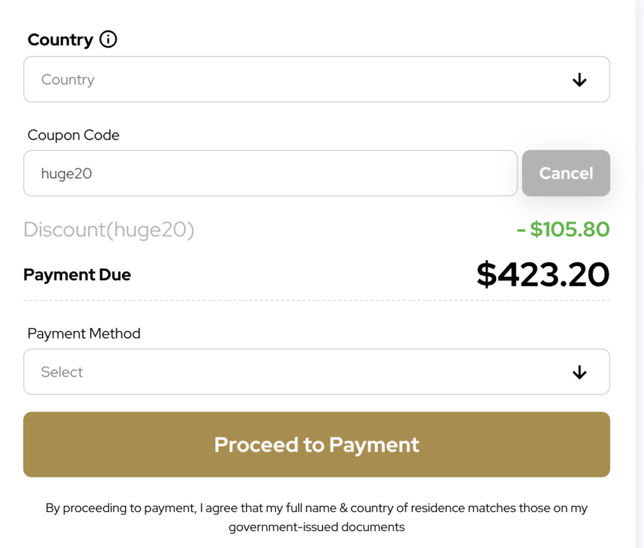Open the Country dropdown
644x548 pixels.
(316, 79)
